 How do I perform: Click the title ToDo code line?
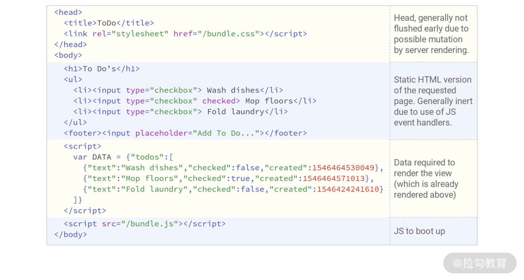click(x=109, y=23)
